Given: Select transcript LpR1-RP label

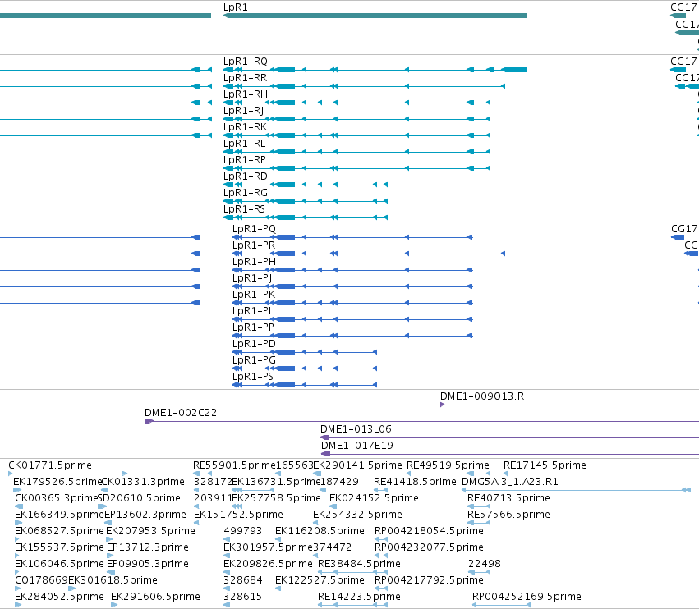Looking at the screenshot, I should [x=244, y=160].
